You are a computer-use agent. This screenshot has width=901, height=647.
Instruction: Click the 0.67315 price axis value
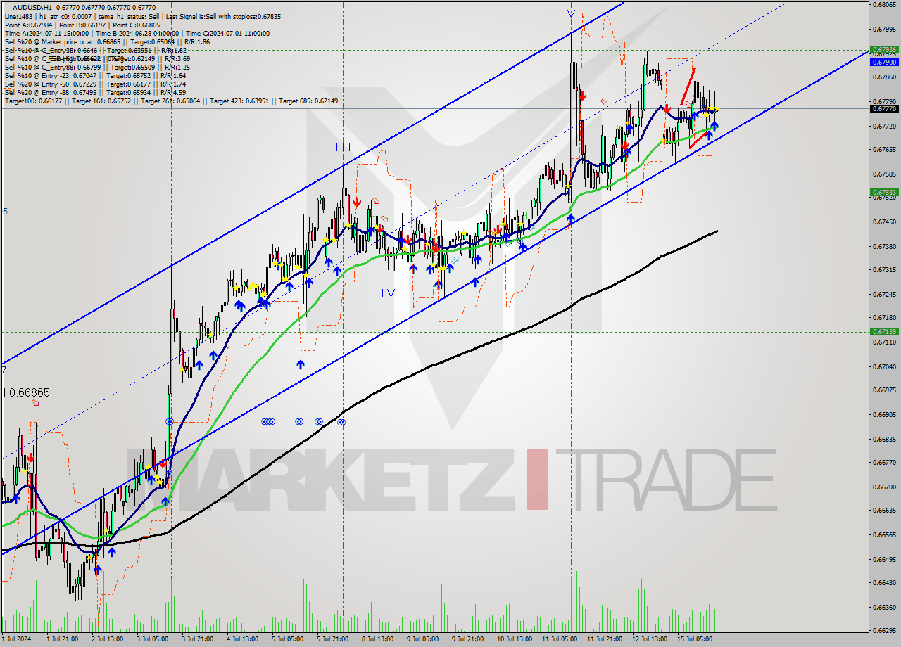pos(884,270)
